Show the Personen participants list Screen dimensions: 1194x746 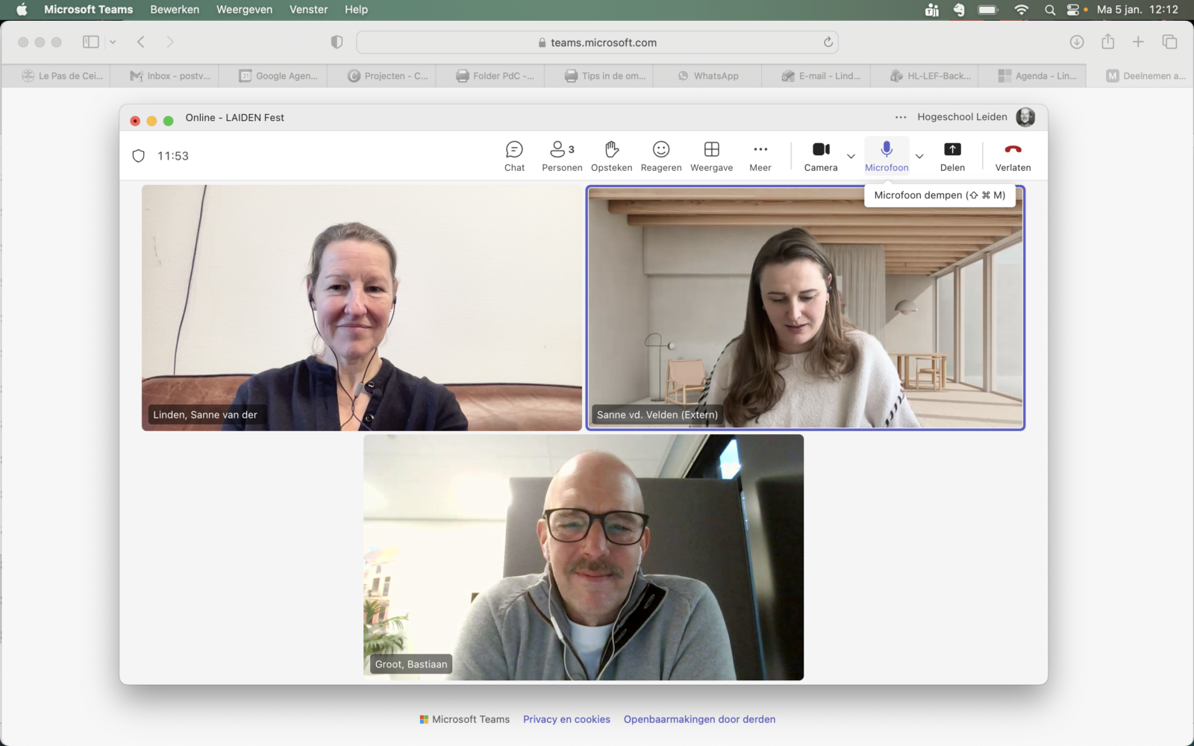[562, 156]
